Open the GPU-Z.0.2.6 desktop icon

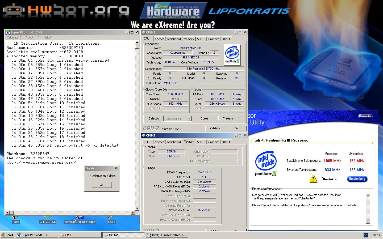[x=48, y=220]
